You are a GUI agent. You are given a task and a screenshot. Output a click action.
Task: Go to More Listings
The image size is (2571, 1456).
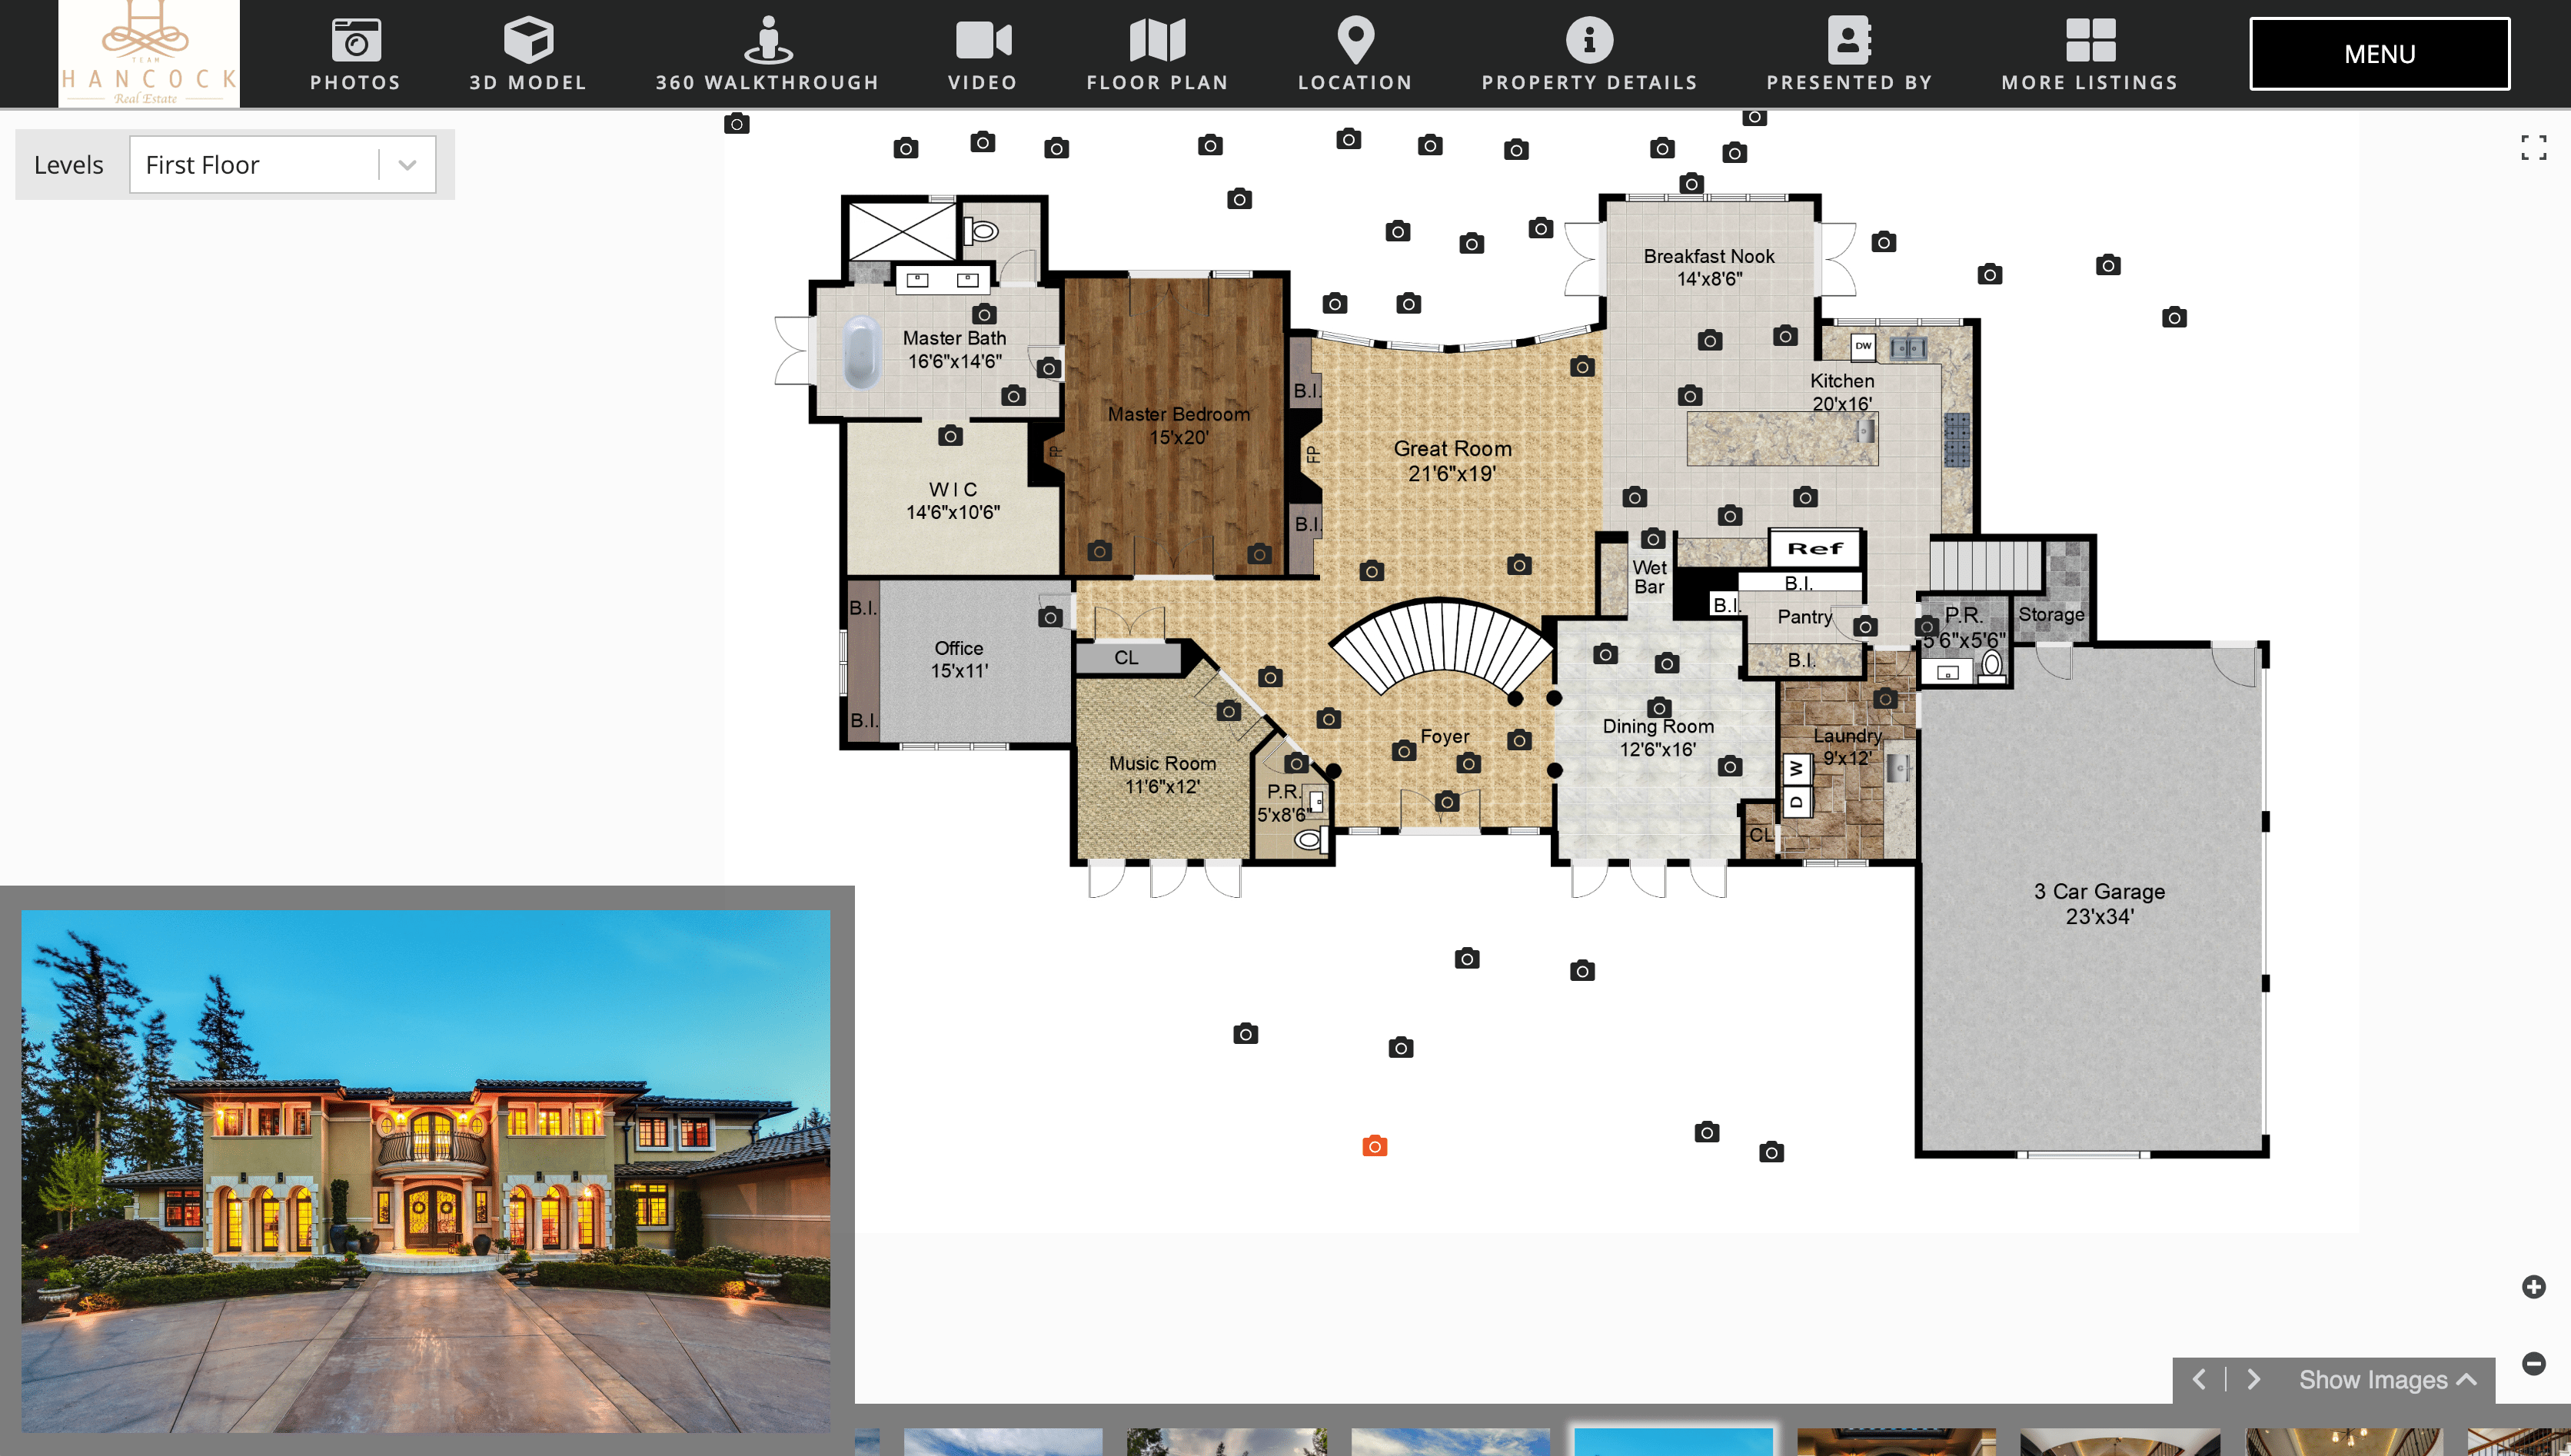pyautogui.click(x=2089, y=54)
